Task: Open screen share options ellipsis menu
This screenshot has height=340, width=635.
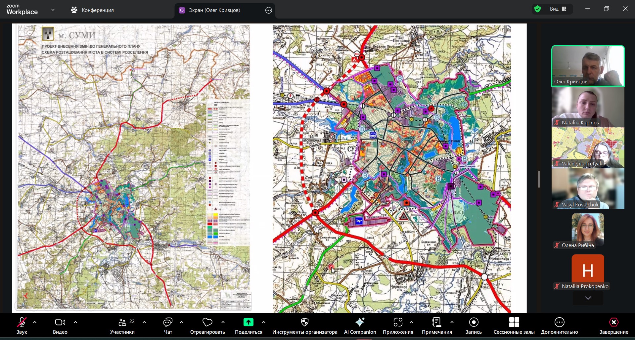Action: click(269, 10)
